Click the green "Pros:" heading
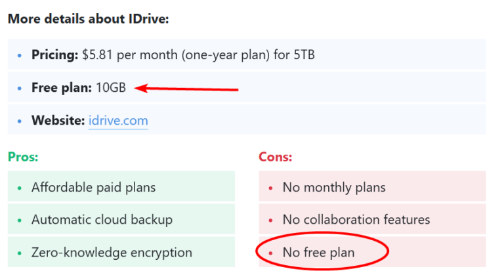This screenshot has height=273, width=504. tap(23, 157)
